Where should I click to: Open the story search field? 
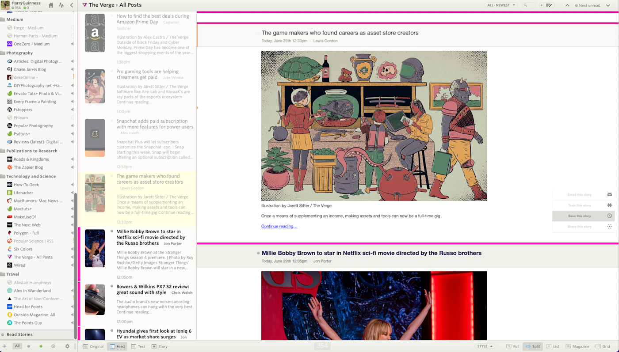[528, 5]
